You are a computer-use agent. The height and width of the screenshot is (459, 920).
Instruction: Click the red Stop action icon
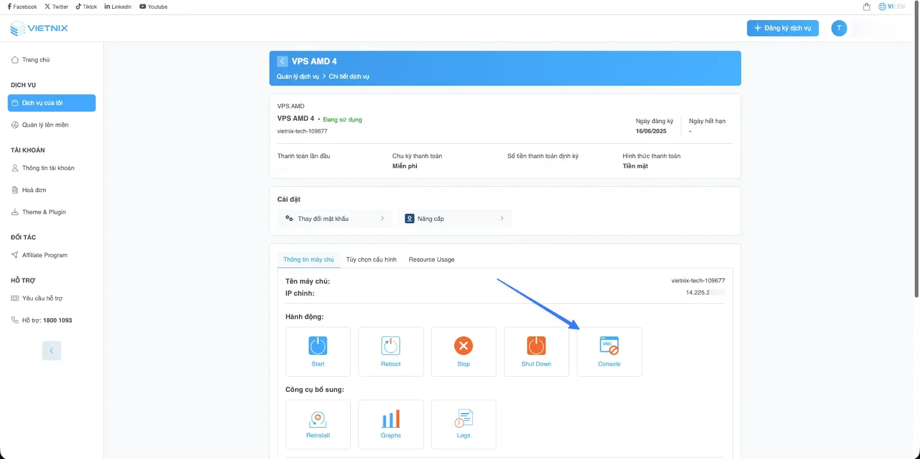pos(463,346)
